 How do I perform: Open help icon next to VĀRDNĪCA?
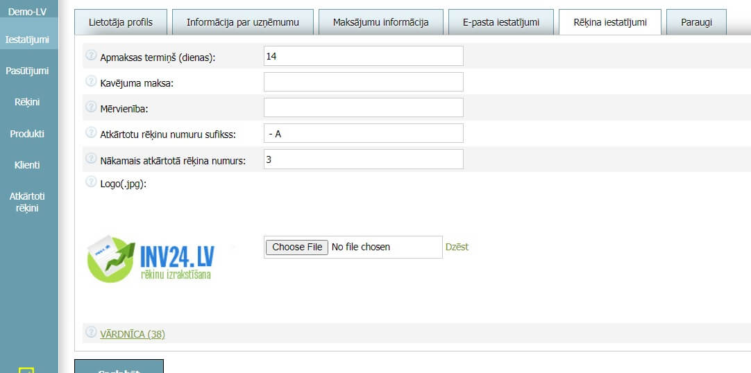pyautogui.click(x=91, y=332)
